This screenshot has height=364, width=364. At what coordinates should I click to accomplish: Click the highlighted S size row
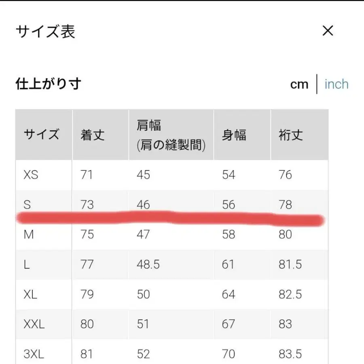27,205
